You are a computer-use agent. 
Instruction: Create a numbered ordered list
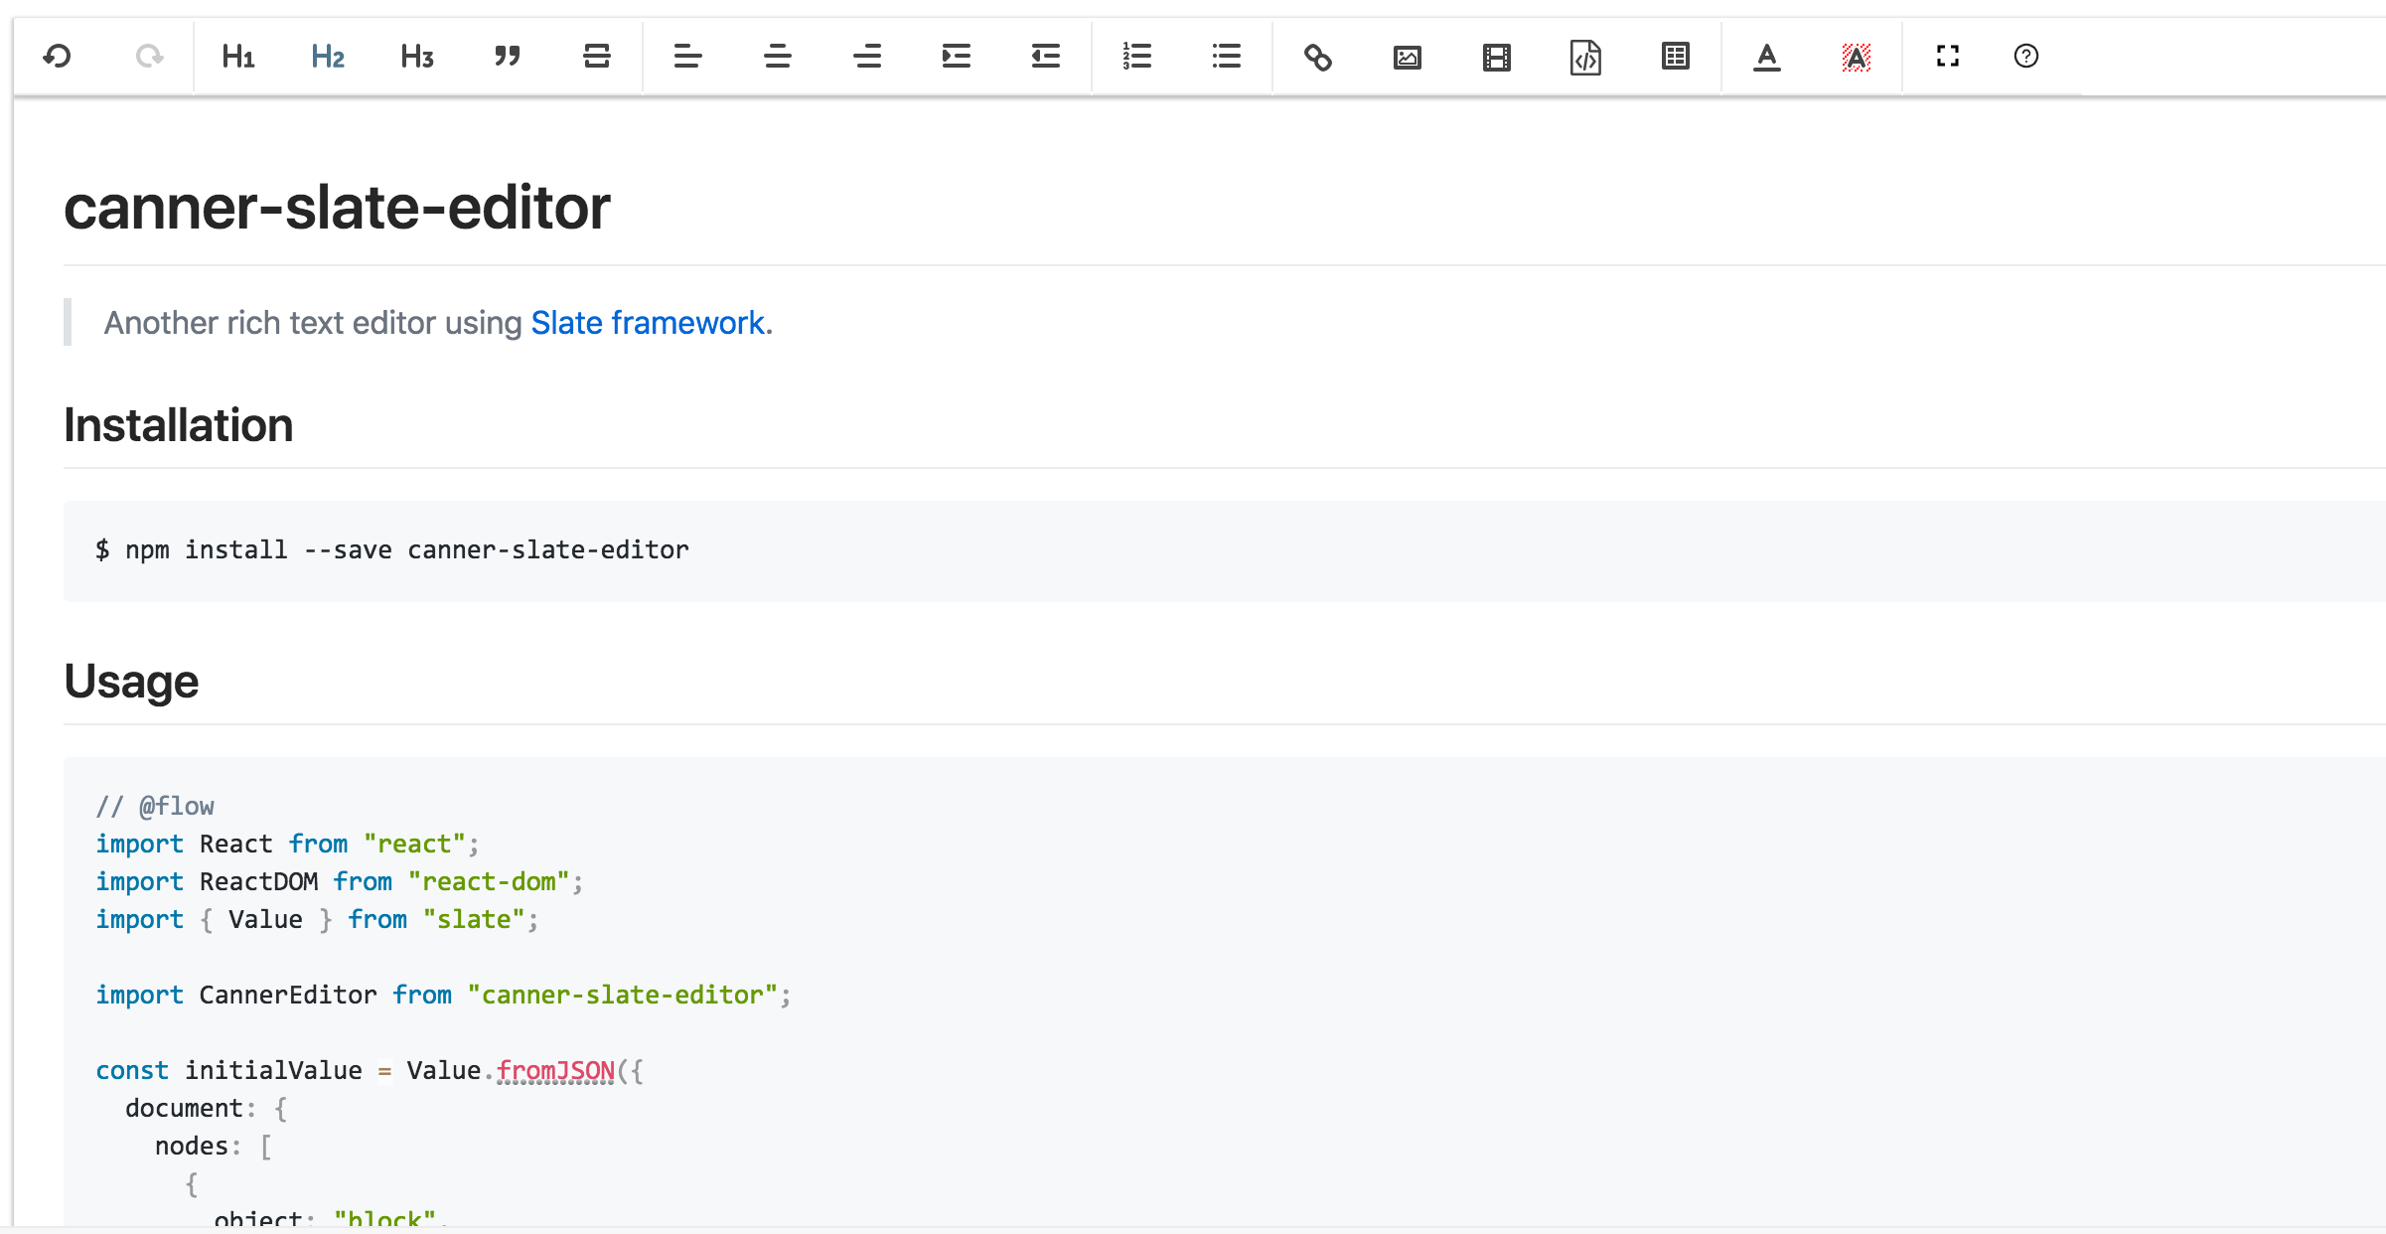pos(1137,57)
